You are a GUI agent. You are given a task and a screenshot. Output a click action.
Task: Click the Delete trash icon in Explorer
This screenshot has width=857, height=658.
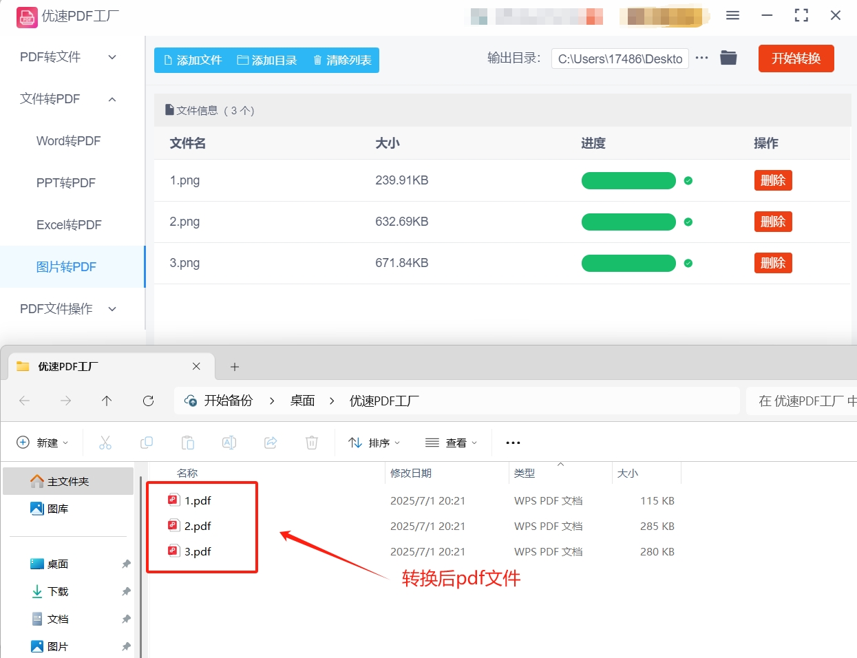(311, 443)
